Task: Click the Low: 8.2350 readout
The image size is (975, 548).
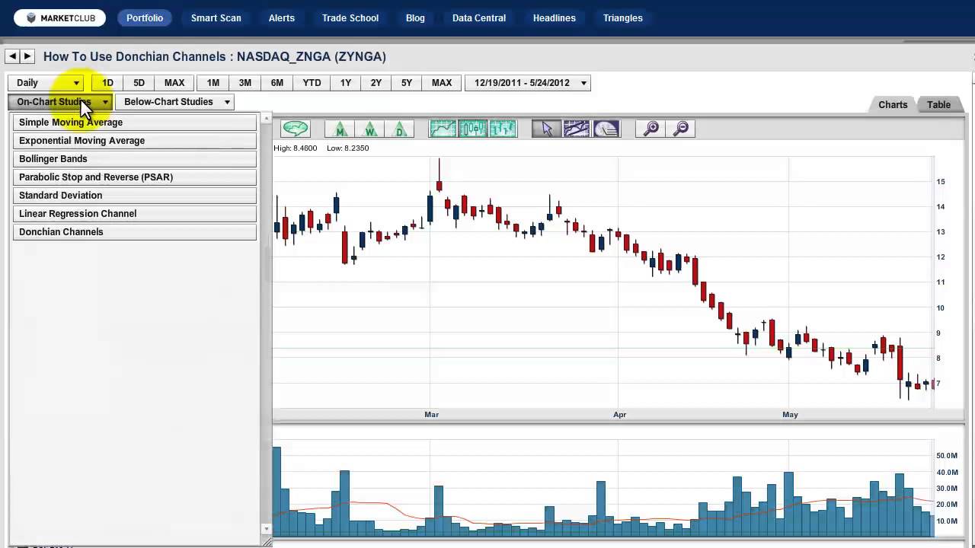Action: 347,148
